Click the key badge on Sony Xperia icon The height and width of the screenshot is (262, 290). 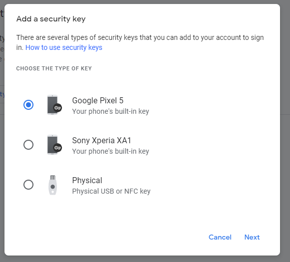tap(57, 148)
